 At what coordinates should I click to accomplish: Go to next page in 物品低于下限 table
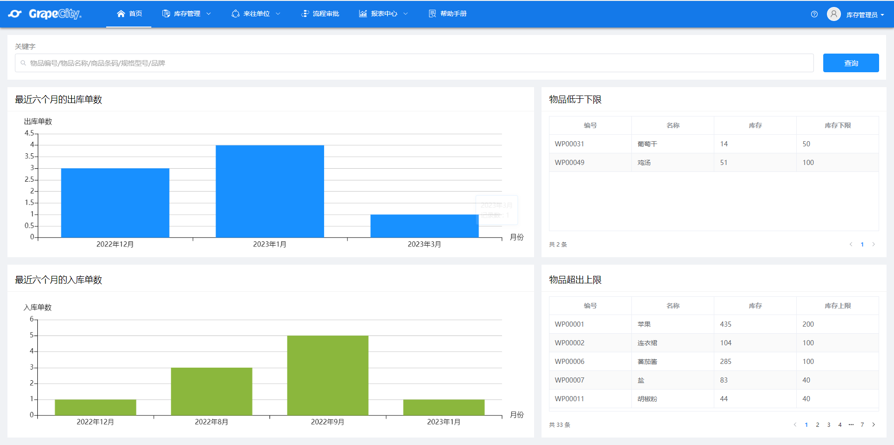pyautogui.click(x=874, y=244)
